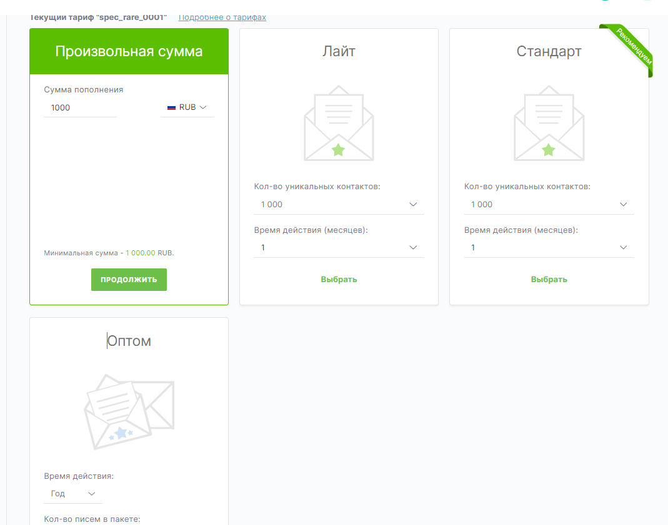
Task: Expand the Стандарт unique contacts dropdown
Action: point(549,205)
